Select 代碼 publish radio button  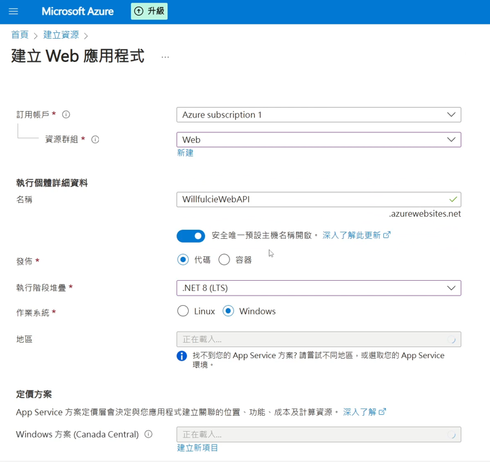pos(183,259)
